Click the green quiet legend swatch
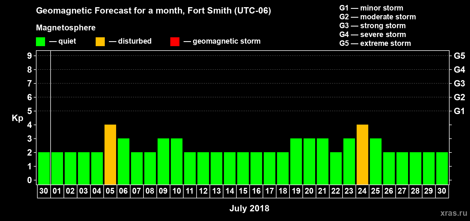Screen dimensions: 470x221 tap(40, 42)
